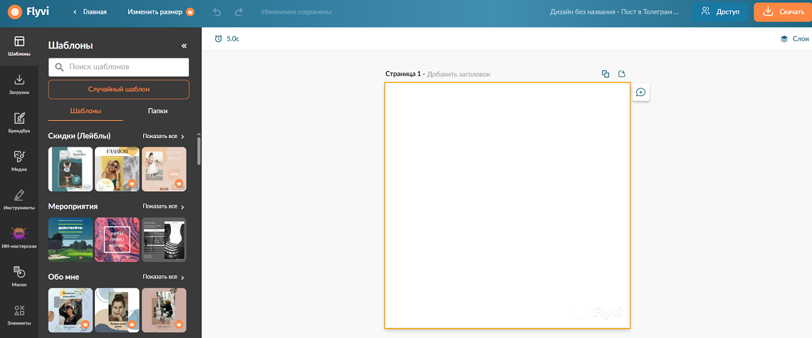Screen dimensions: 812x338
Task: Open the Инструменты sidebar section
Action: click(19, 200)
